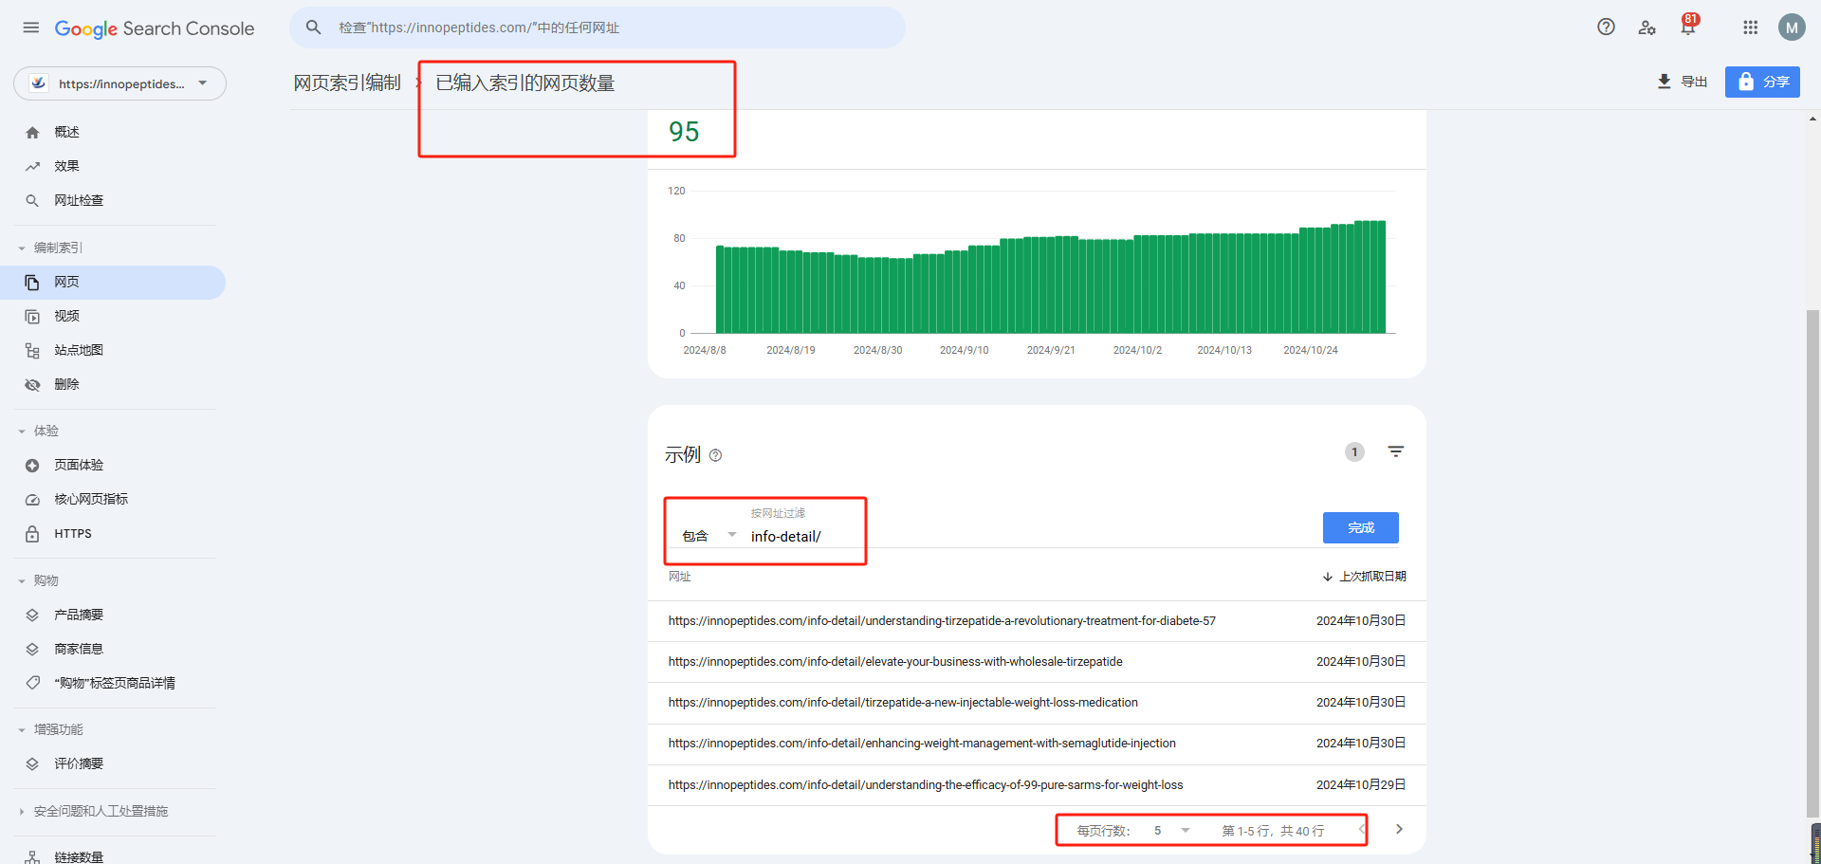The image size is (1821, 864).
Task: Open notifications bell with 81 badge
Action: pyautogui.click(x=1688, y=26)
